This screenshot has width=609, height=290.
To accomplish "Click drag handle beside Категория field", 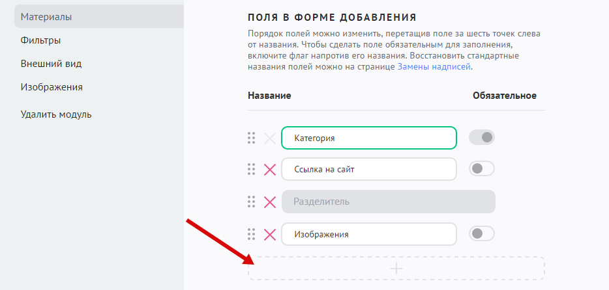I will (251, 138).
